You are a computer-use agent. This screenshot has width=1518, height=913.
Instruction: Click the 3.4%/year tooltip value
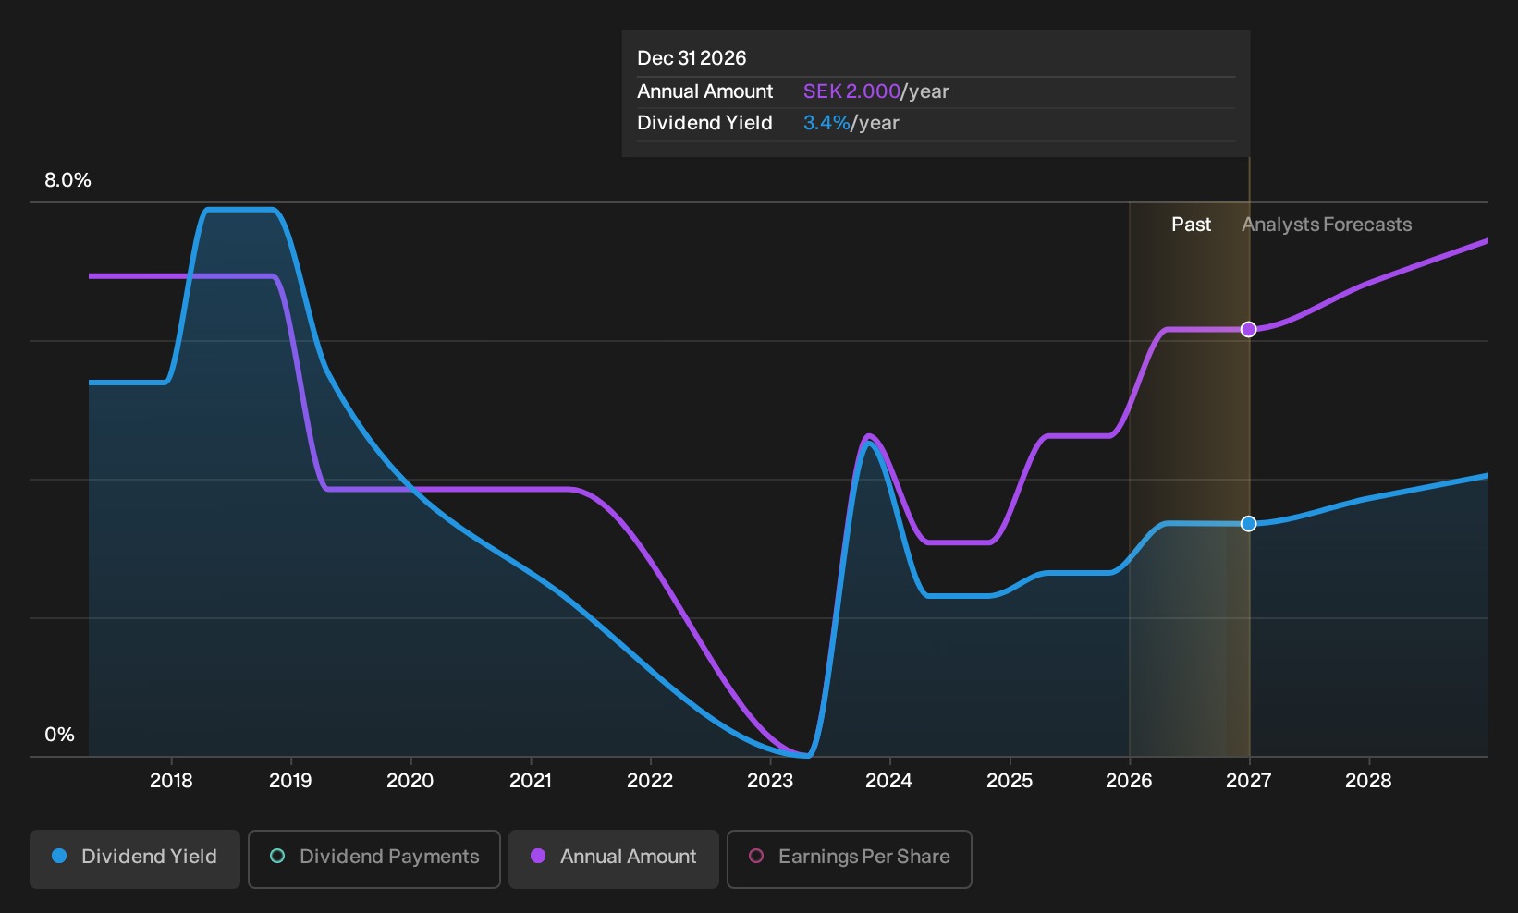click(x=851, y=123)
